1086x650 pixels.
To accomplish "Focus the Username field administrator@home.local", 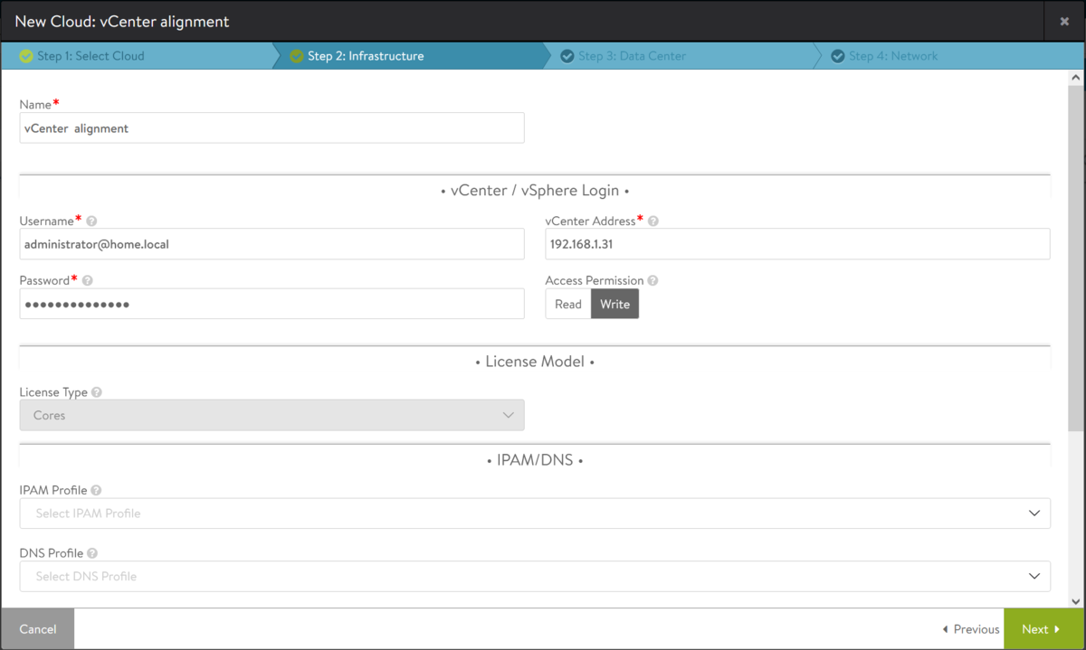I will coord(271,244).
